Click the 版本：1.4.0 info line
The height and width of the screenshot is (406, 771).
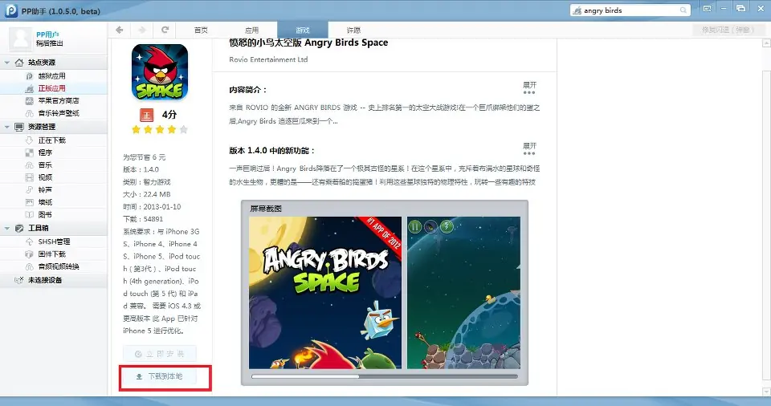[x=141, y=169]
